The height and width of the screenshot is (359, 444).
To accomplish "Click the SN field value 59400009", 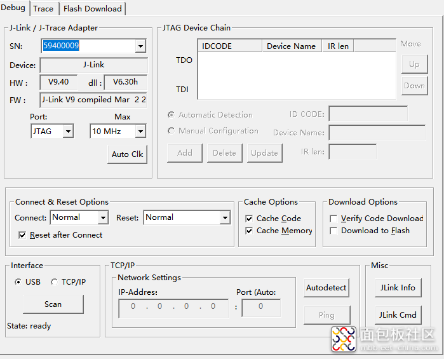I will [x=61, y=46].
